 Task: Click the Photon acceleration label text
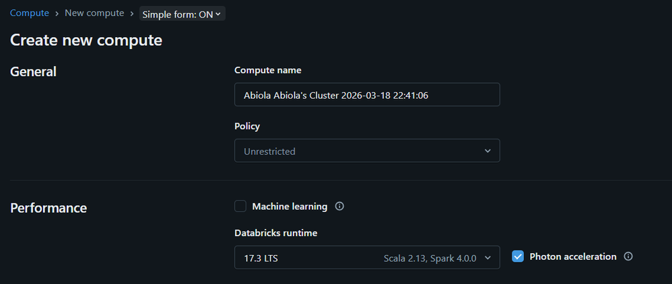point(572,256)
